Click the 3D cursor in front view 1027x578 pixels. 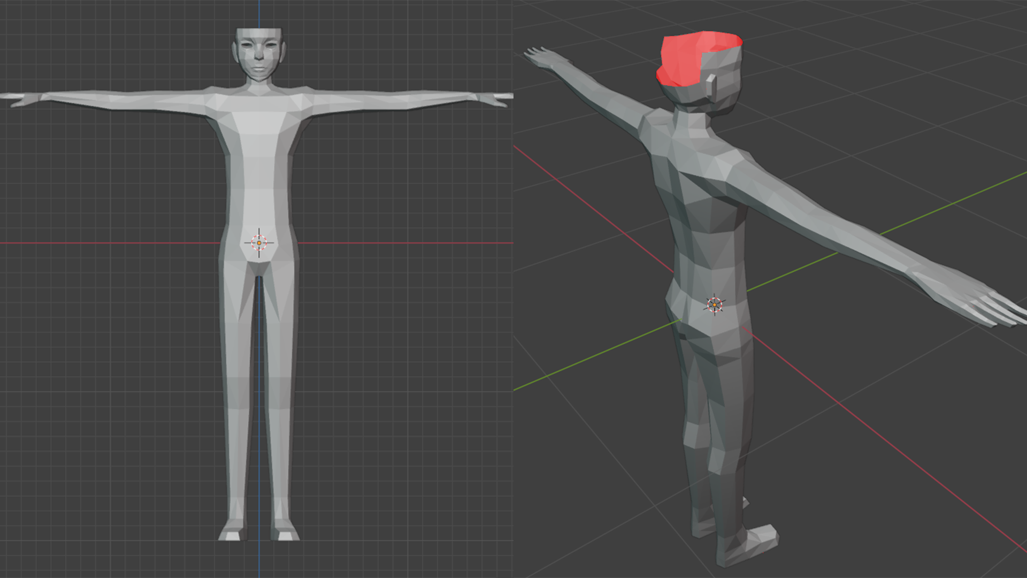259,243
